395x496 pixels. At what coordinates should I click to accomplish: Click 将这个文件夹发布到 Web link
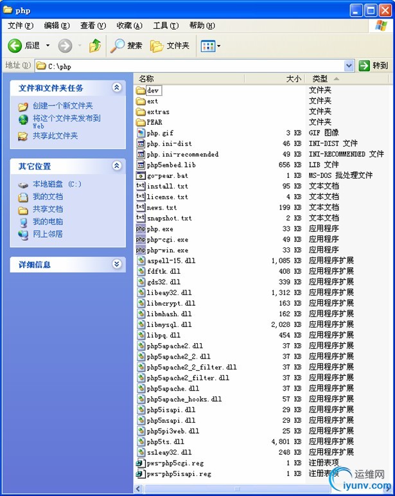[x=66, y=121]
